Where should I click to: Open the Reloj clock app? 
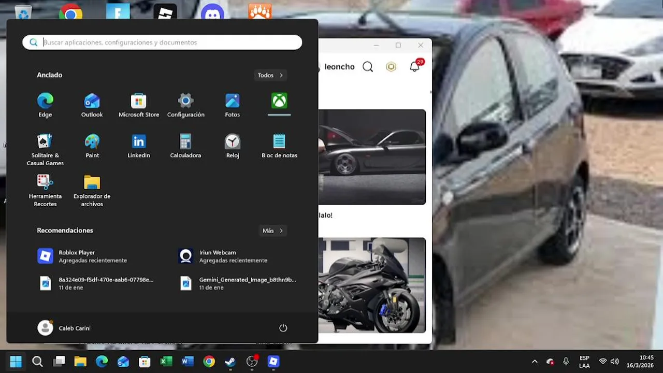point(233,146)
